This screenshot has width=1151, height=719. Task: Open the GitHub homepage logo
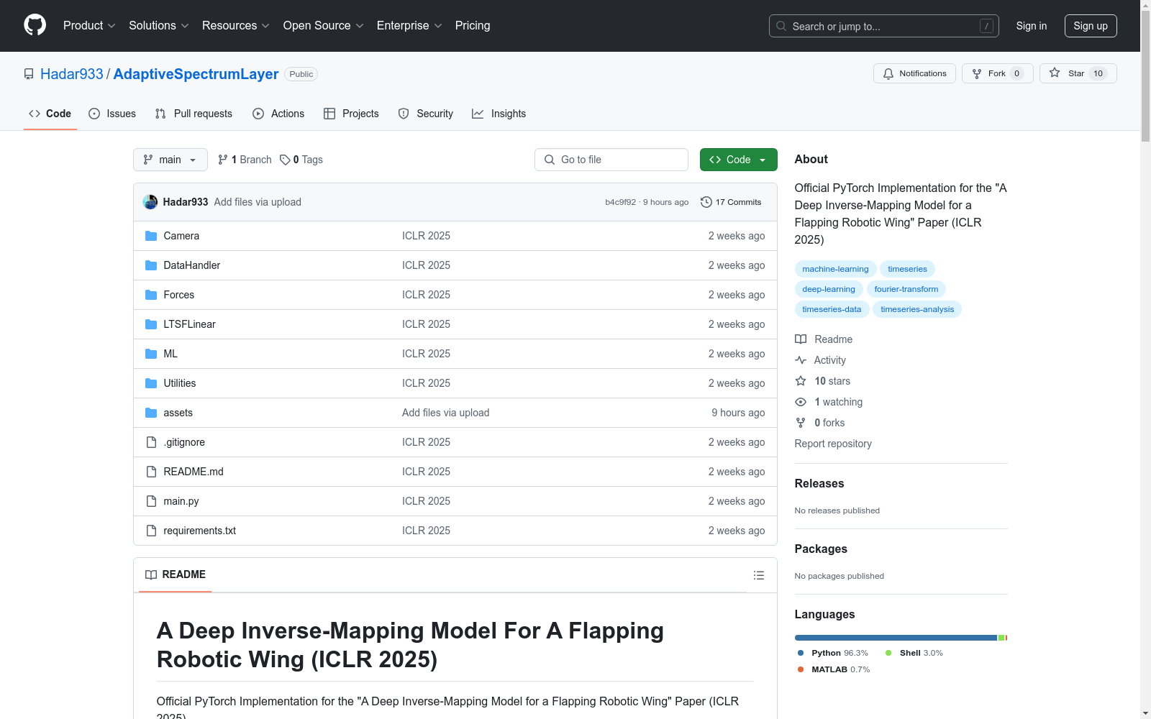click(35, 25)
